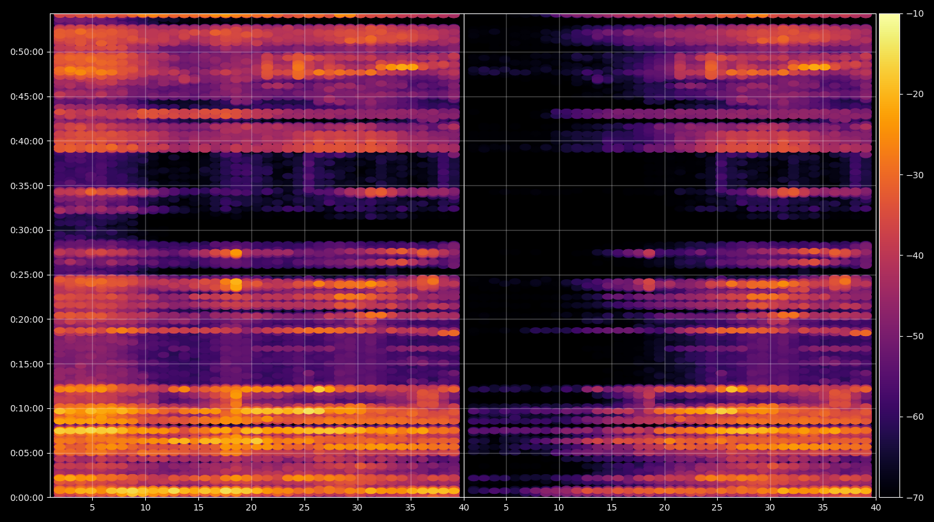
Task: Select x-axis label 10 under the right heatmap
Action: (x=558, y=508)
